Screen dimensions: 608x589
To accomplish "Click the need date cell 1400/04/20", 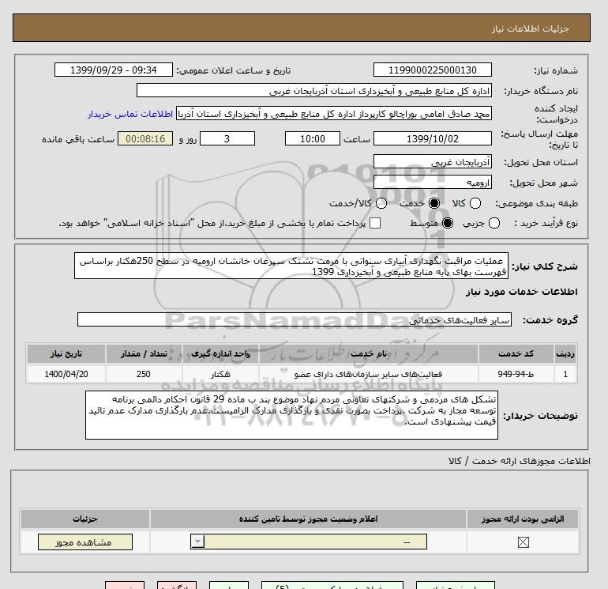I will [66, 374].
